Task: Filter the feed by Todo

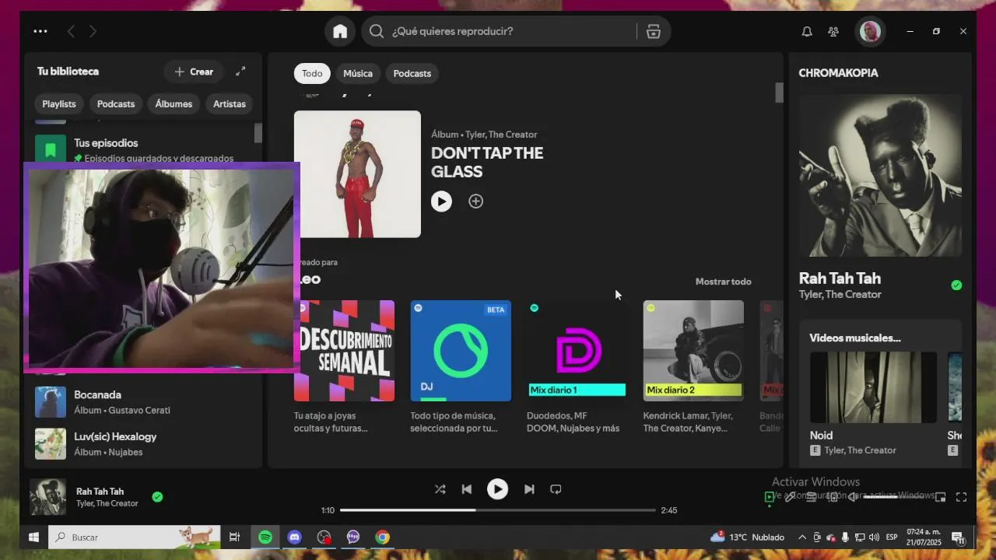Action: (312, 73)
